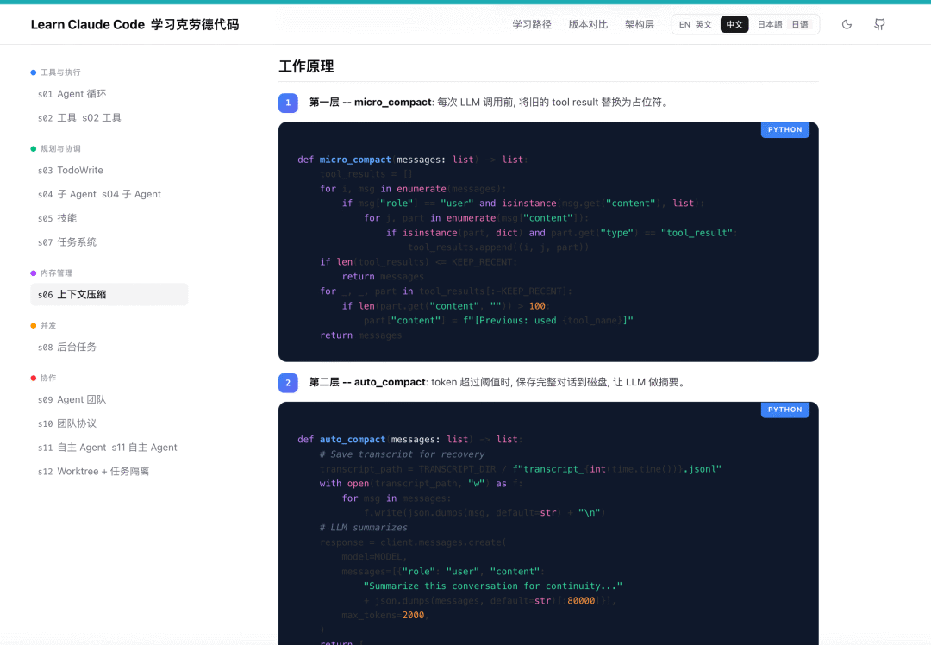Screen dimensions: 931x645
Task: Open the 架构层 nav item
Action: pyautogui.click(x=640, y=24)
